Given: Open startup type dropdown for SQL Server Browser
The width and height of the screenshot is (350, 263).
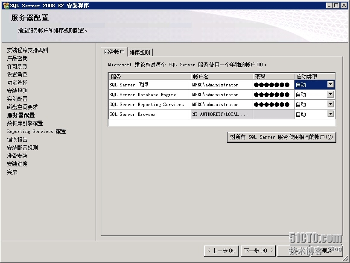Looking at the screenshot, I should click(x=331, y=114).
